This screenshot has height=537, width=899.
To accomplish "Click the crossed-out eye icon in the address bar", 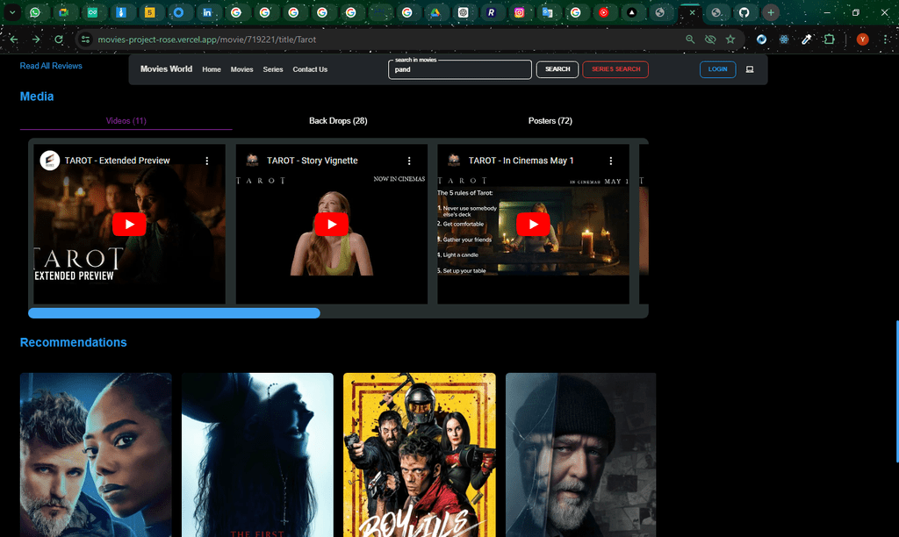I will (710, 39).
